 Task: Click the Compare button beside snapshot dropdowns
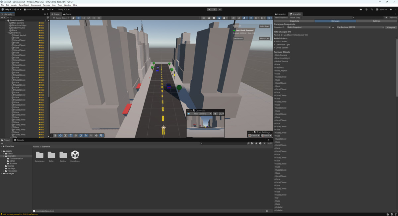tap(391, 27)
